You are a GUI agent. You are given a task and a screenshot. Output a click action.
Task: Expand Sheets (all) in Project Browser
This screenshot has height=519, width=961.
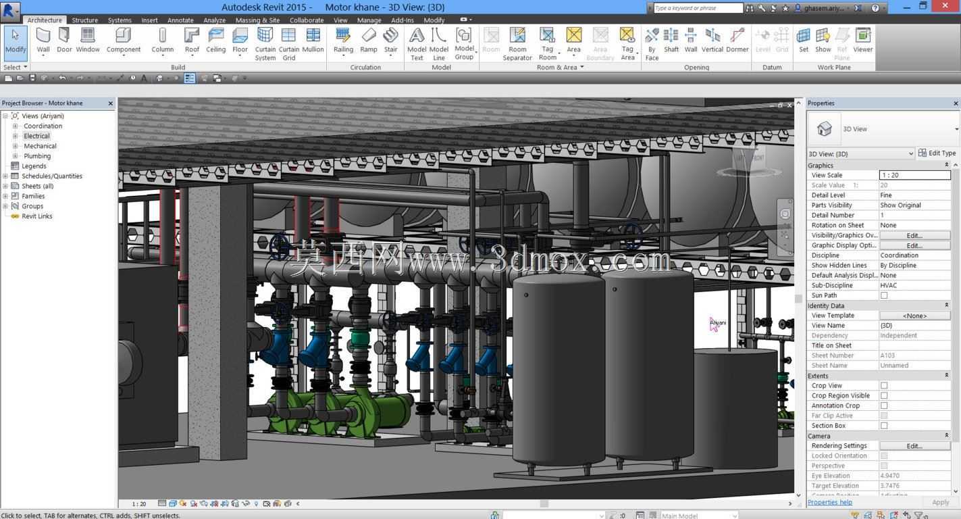(x=5, y=186)
